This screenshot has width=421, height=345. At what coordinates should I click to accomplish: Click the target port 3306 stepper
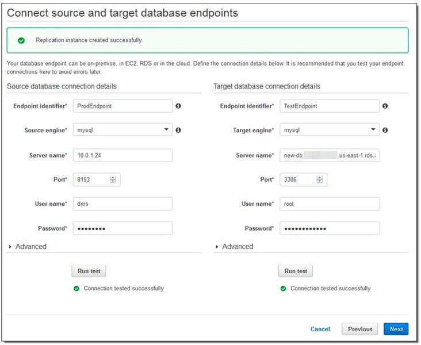(x=320, y=180)
